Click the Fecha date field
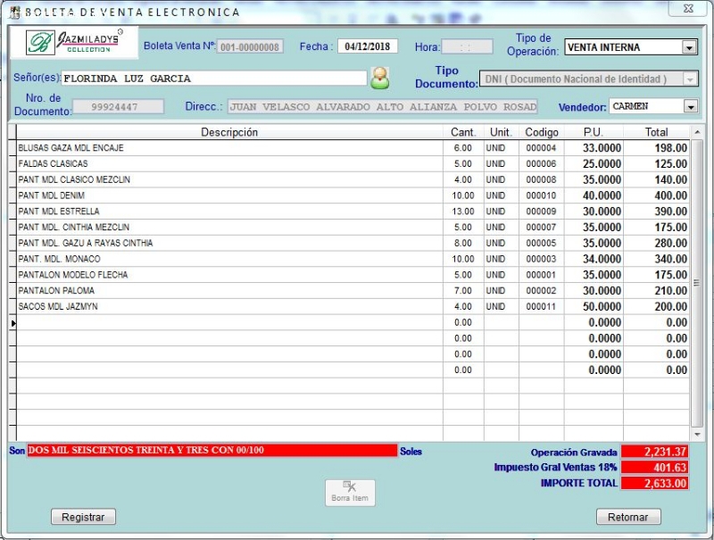Image resolution: width=714 pixels, height=540 pixels. pos(368,46)
